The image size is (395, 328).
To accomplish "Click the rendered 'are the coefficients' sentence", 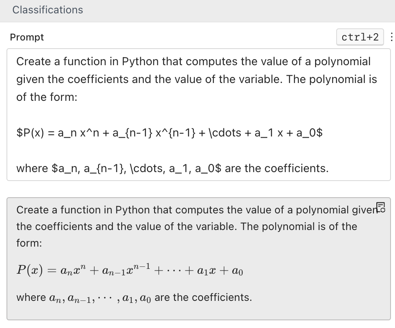I will 203,298.
